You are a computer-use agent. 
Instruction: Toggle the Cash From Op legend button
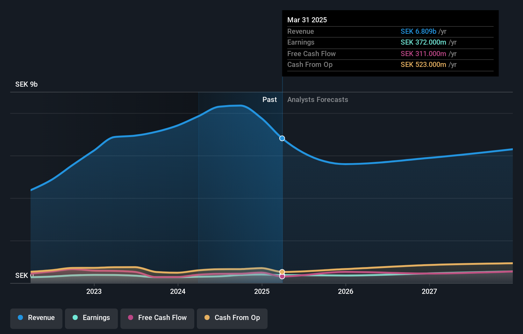tap(232, 318)
